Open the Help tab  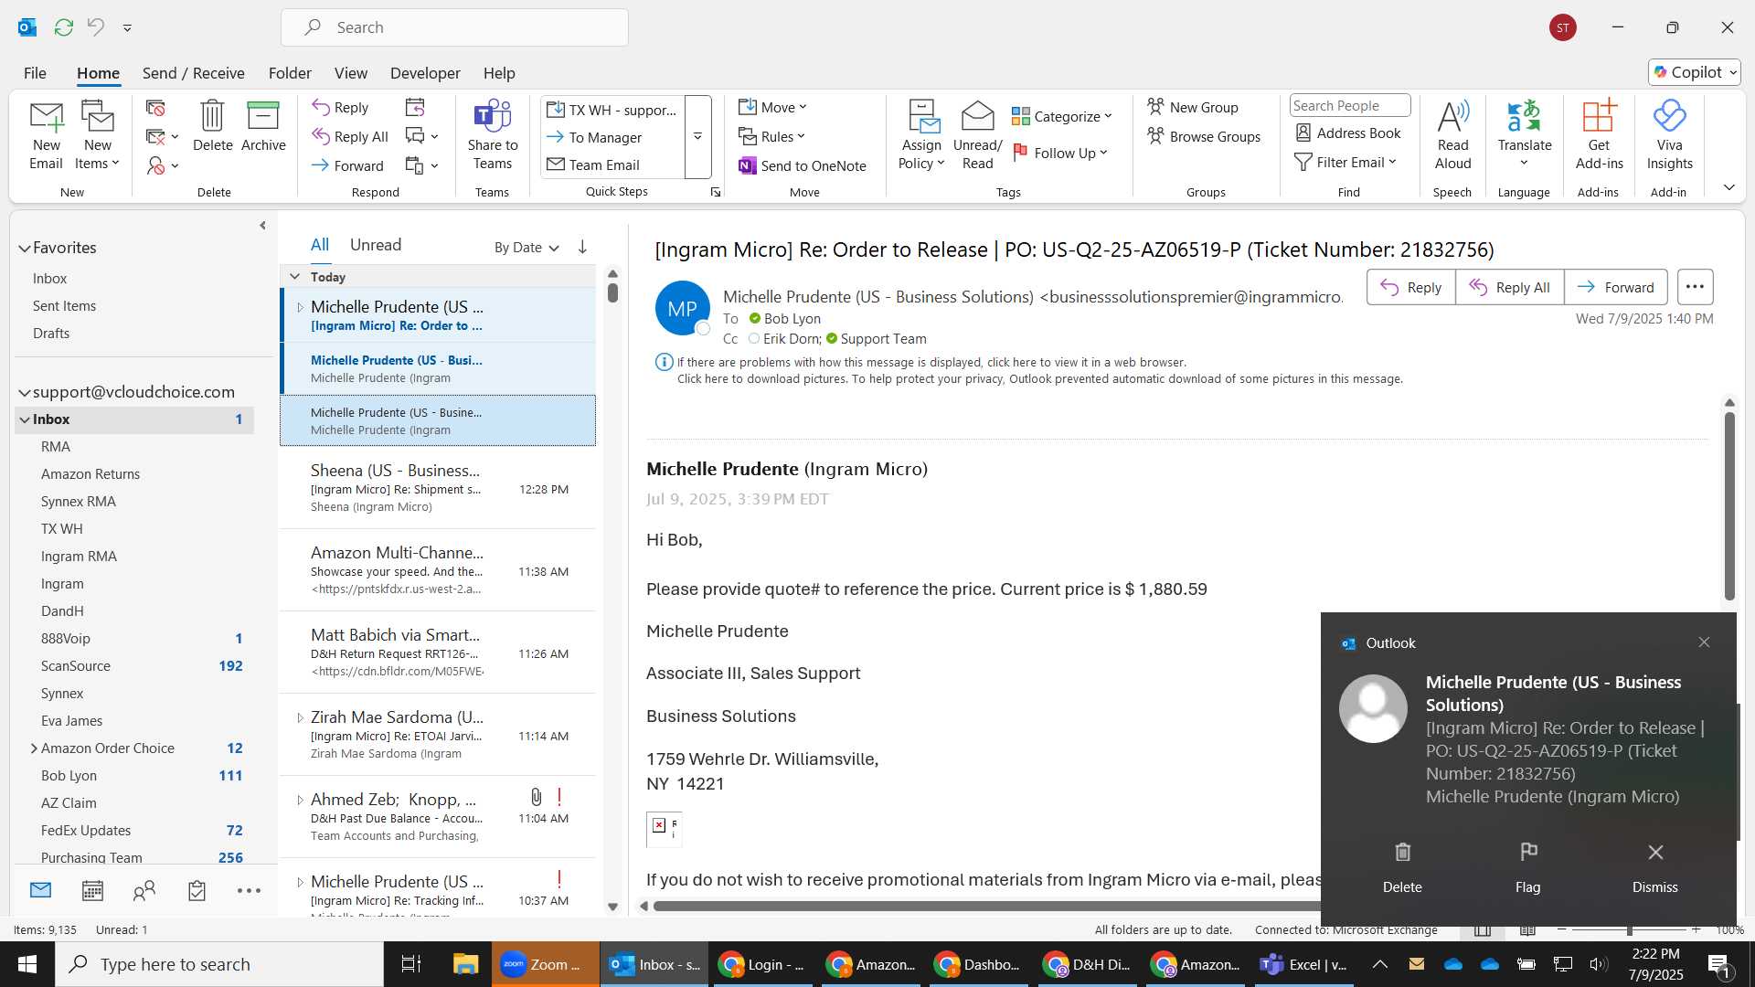(499, 73)
